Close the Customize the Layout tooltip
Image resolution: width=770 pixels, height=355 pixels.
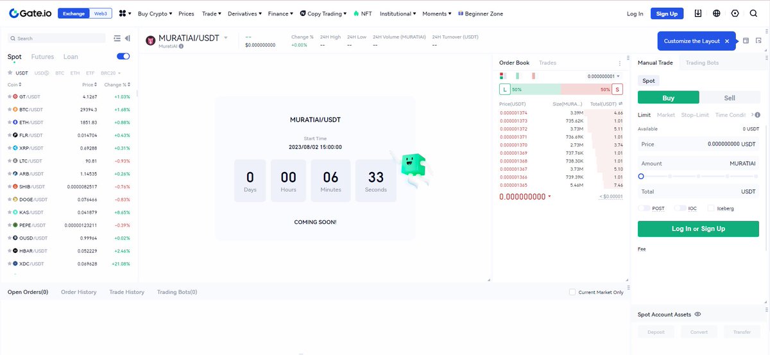point(727,41)
